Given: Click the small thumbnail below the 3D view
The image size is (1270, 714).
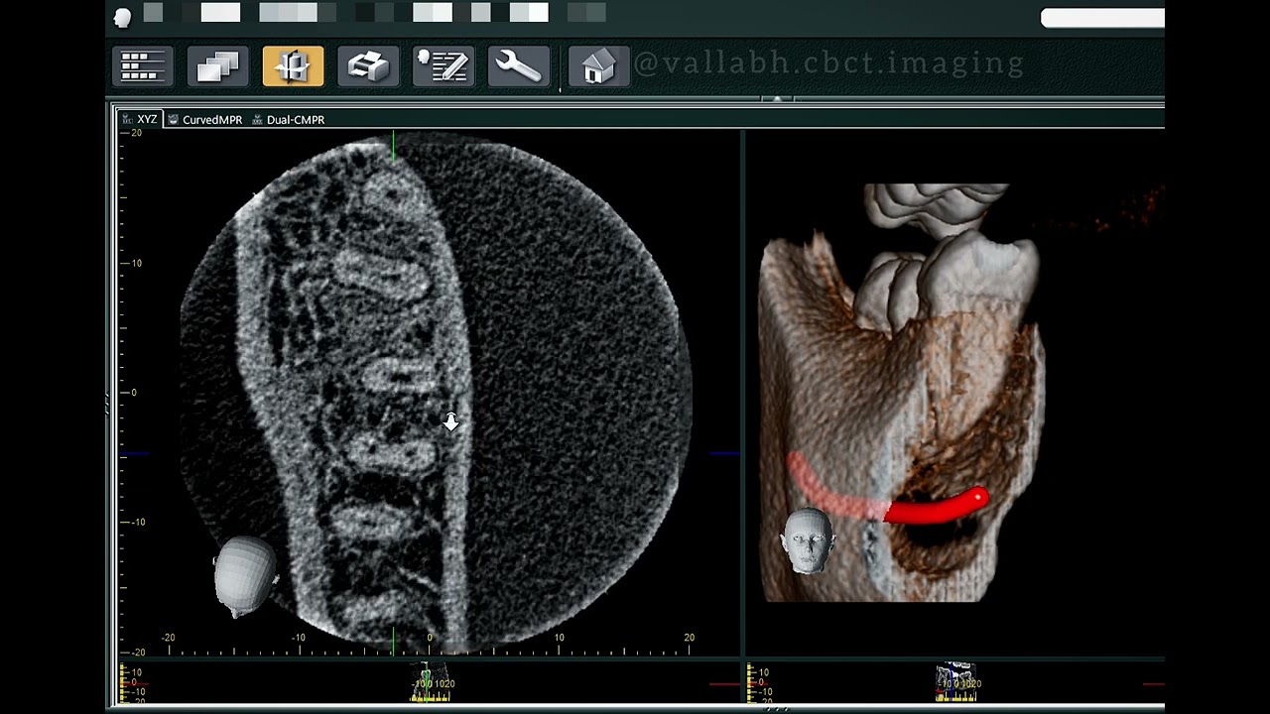Looking at the screenshot, I should point(957,681).
